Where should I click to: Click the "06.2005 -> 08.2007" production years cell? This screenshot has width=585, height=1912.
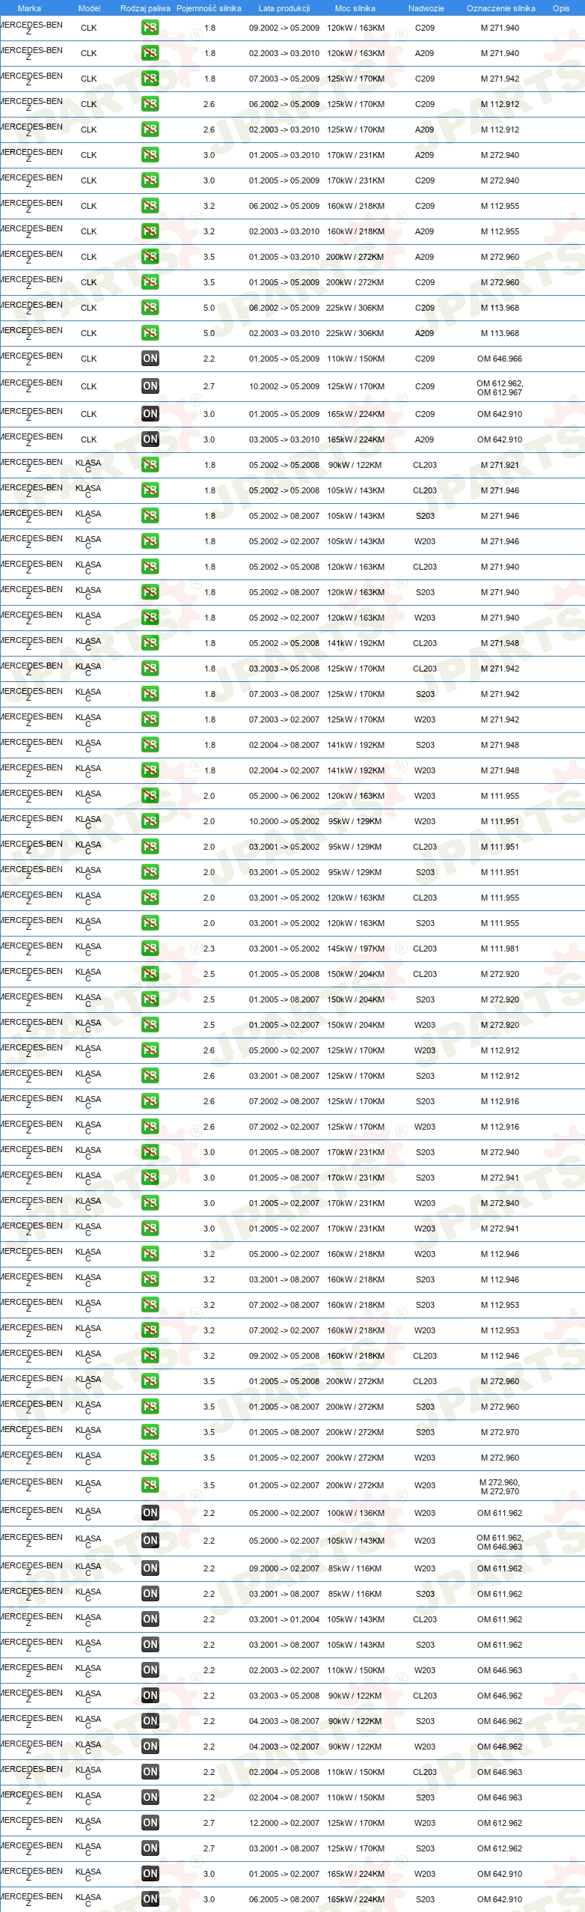pos(284,1899)
